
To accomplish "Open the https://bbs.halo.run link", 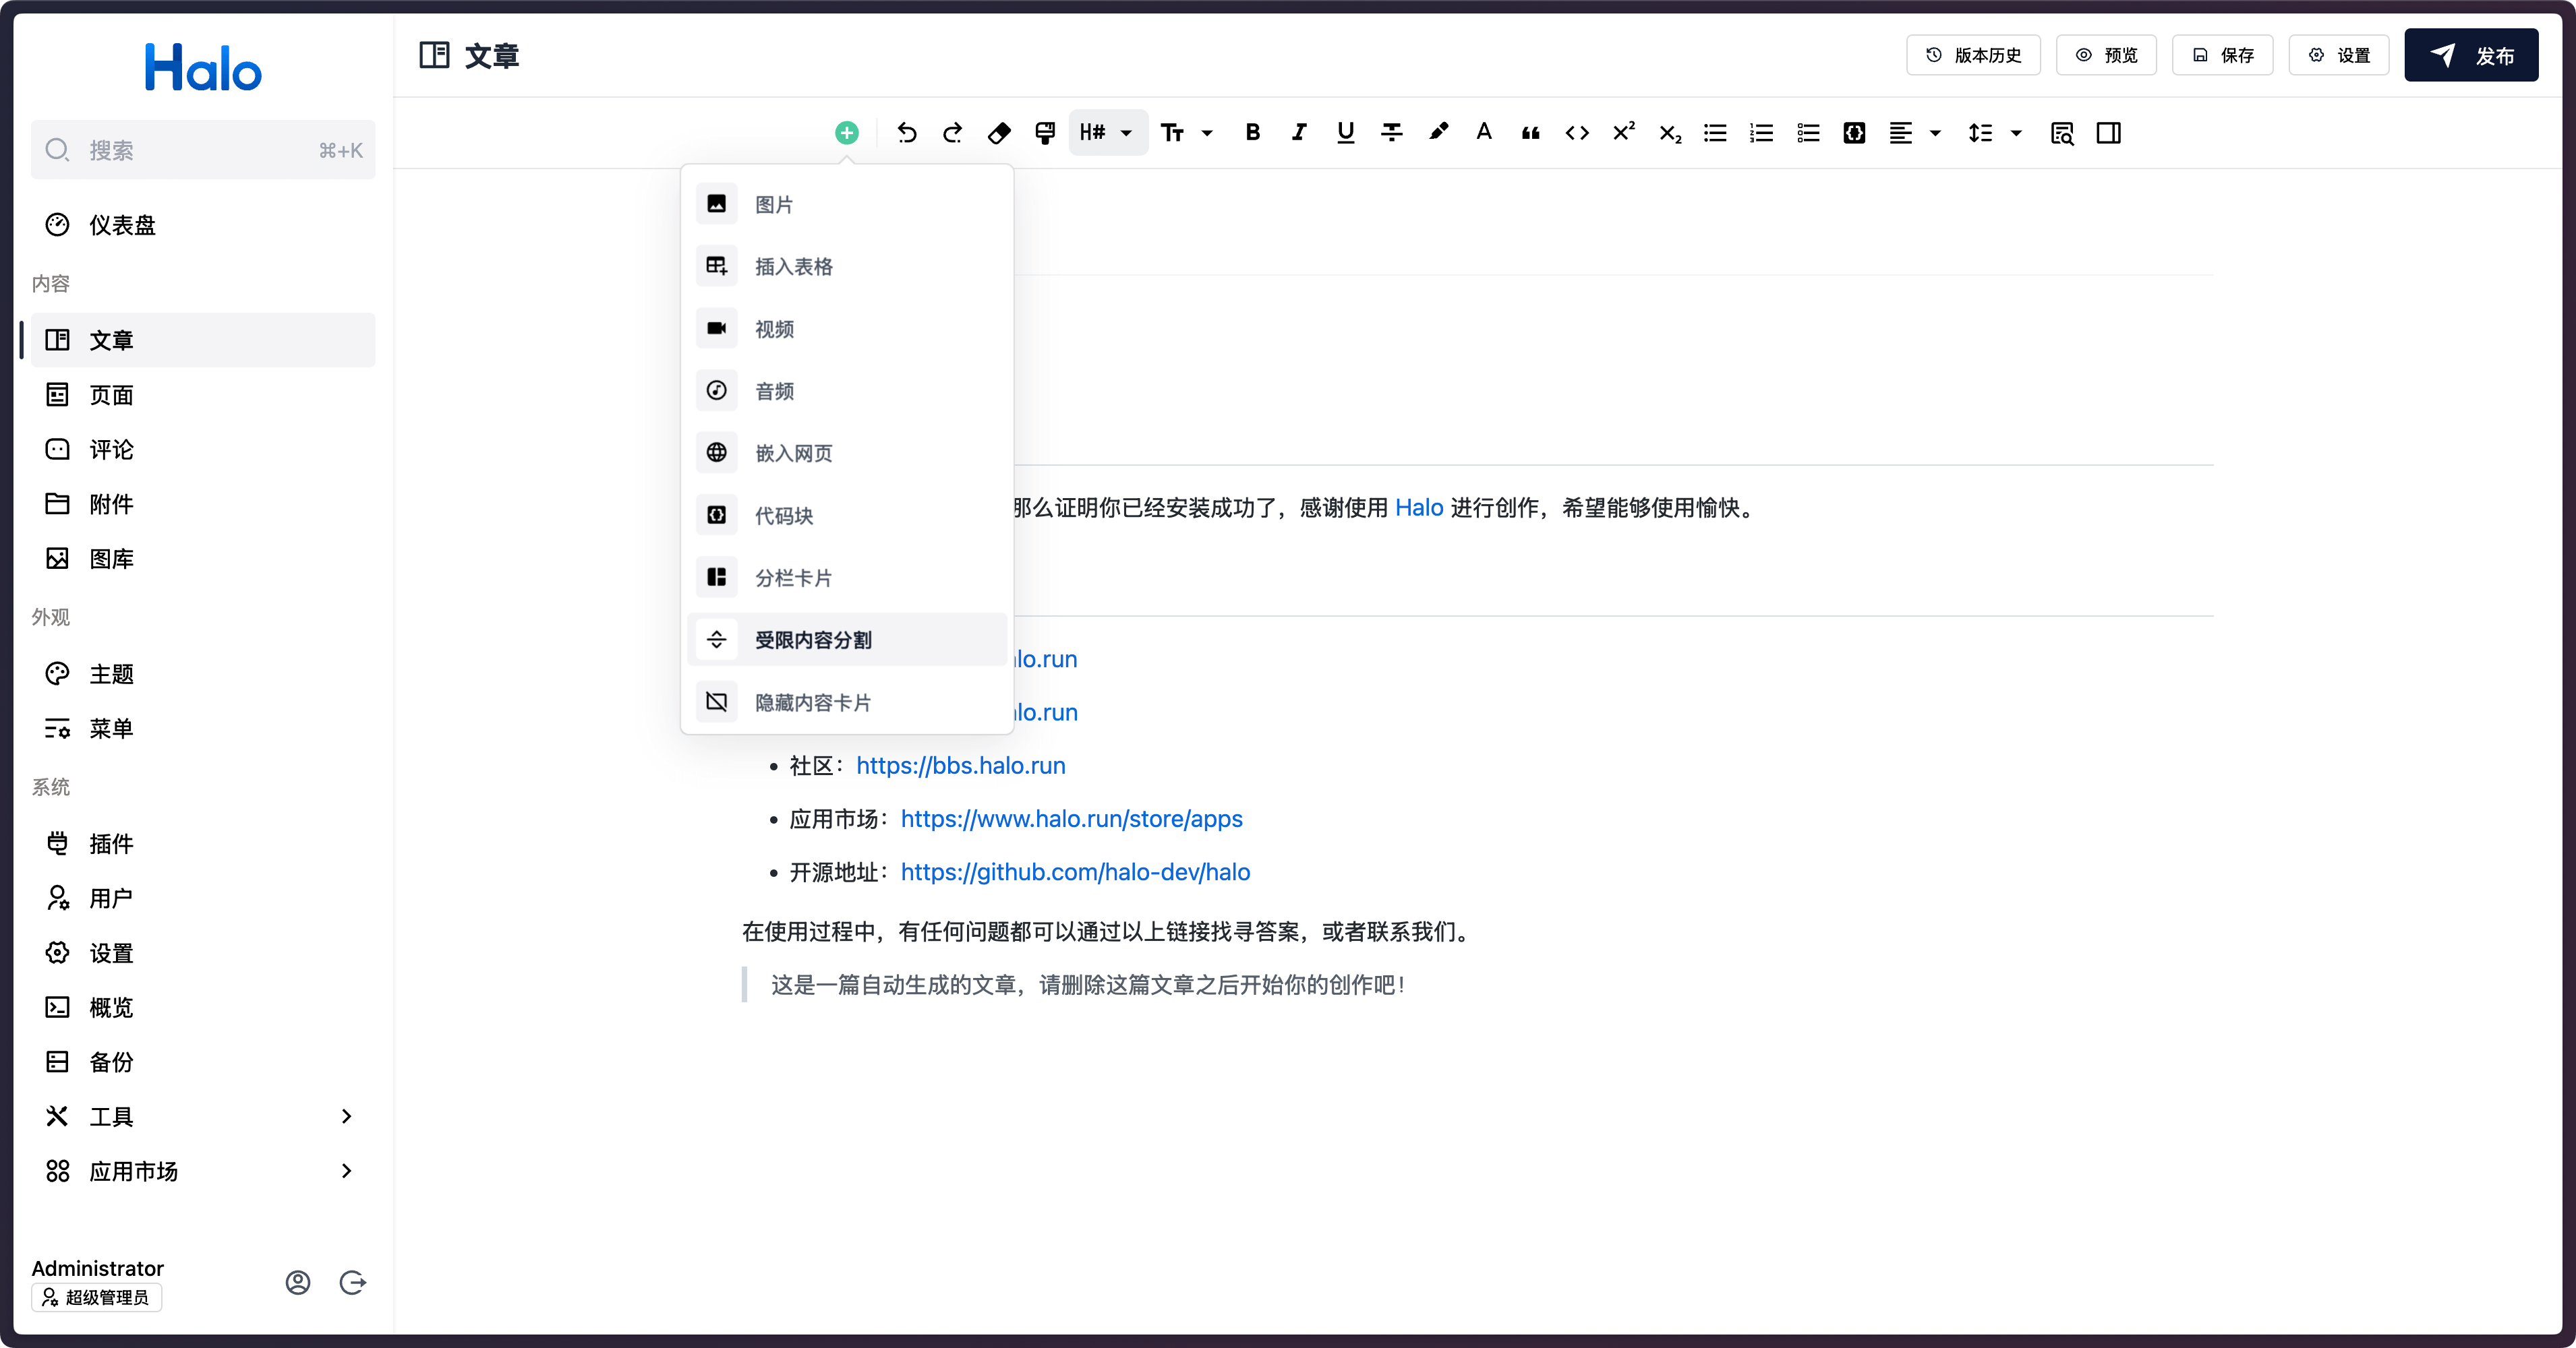I will (x=961, y=766).
